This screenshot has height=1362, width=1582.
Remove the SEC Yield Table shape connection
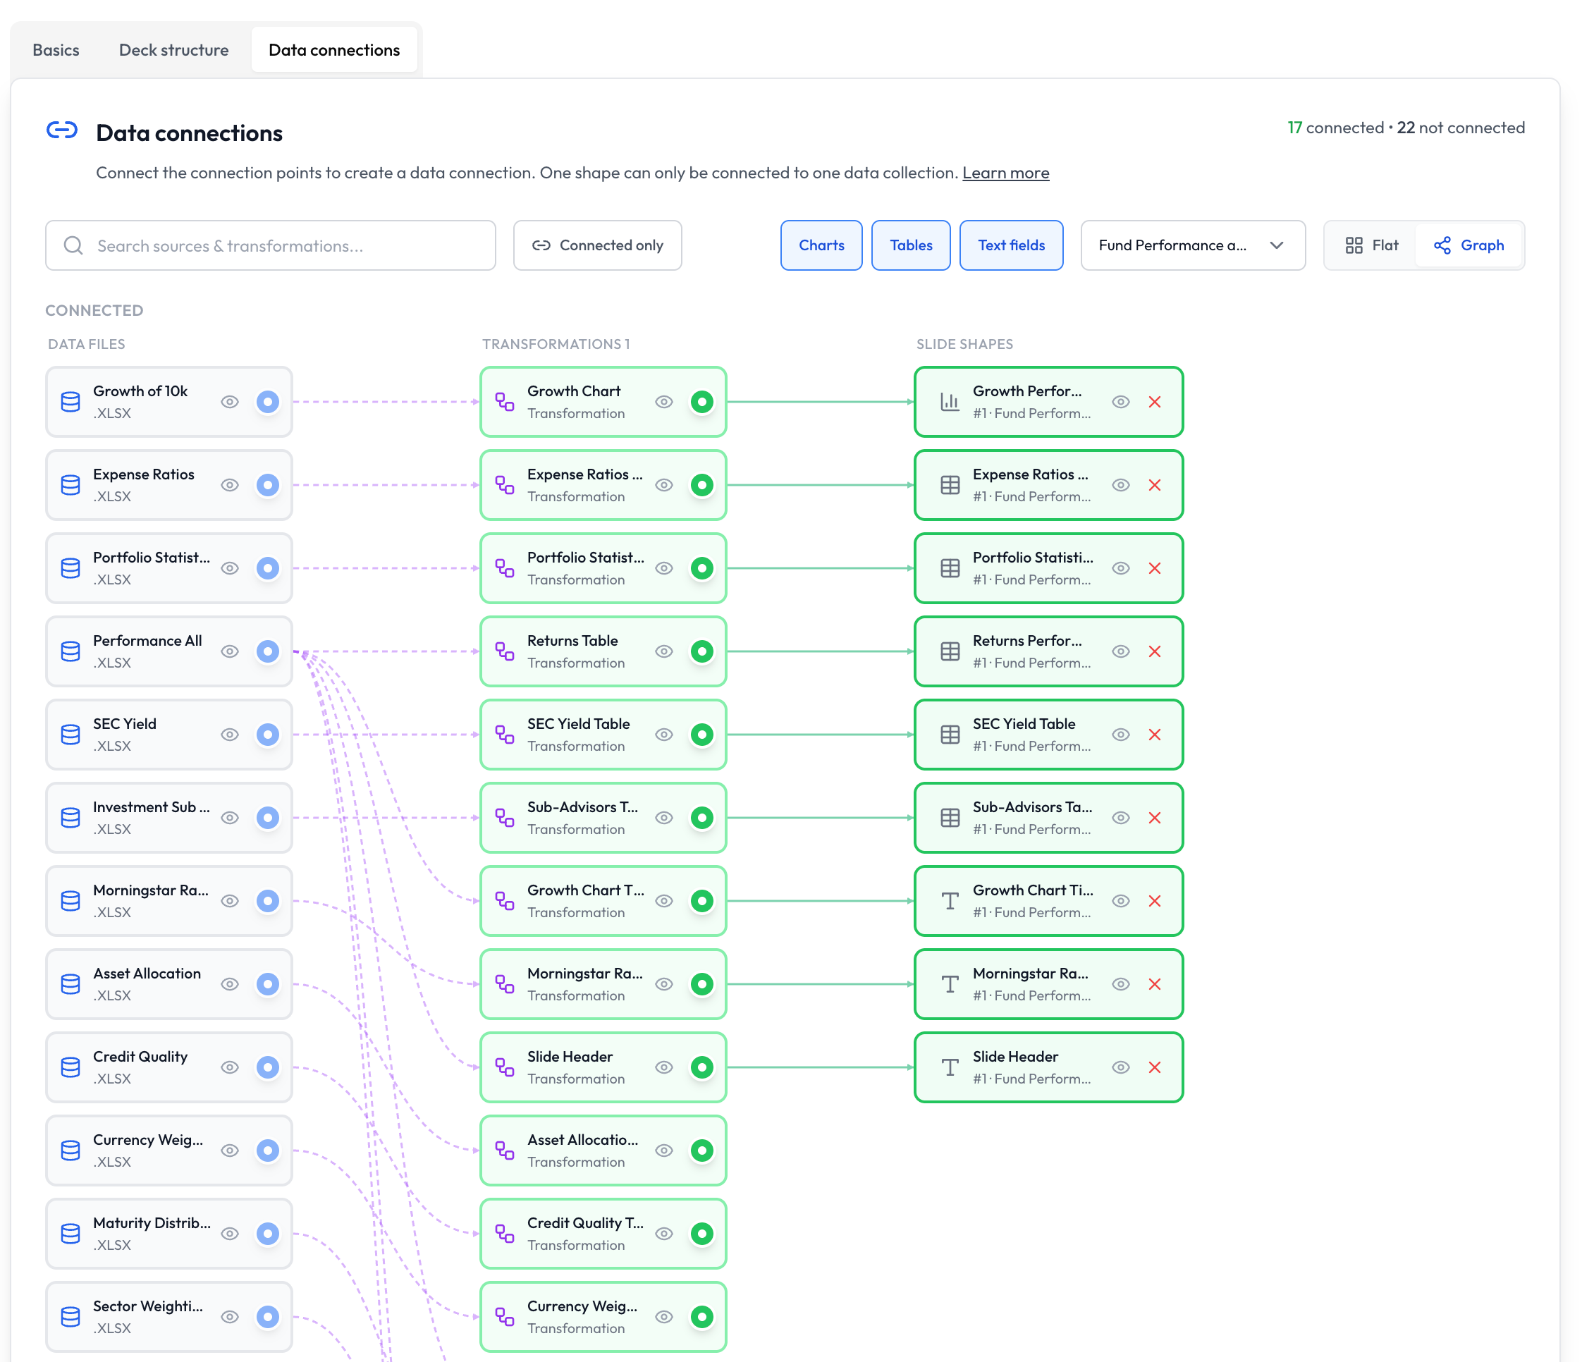[x=1155, y=735]
